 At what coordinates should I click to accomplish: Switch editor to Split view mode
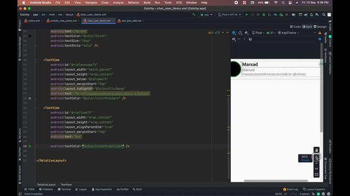coord(307,27)
